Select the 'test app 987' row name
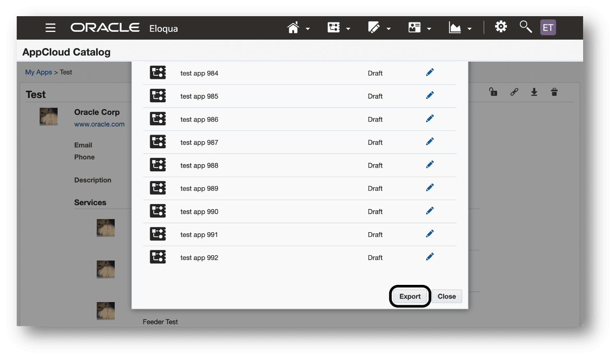Screen dimensions: 616x359 tap(199, 142)
